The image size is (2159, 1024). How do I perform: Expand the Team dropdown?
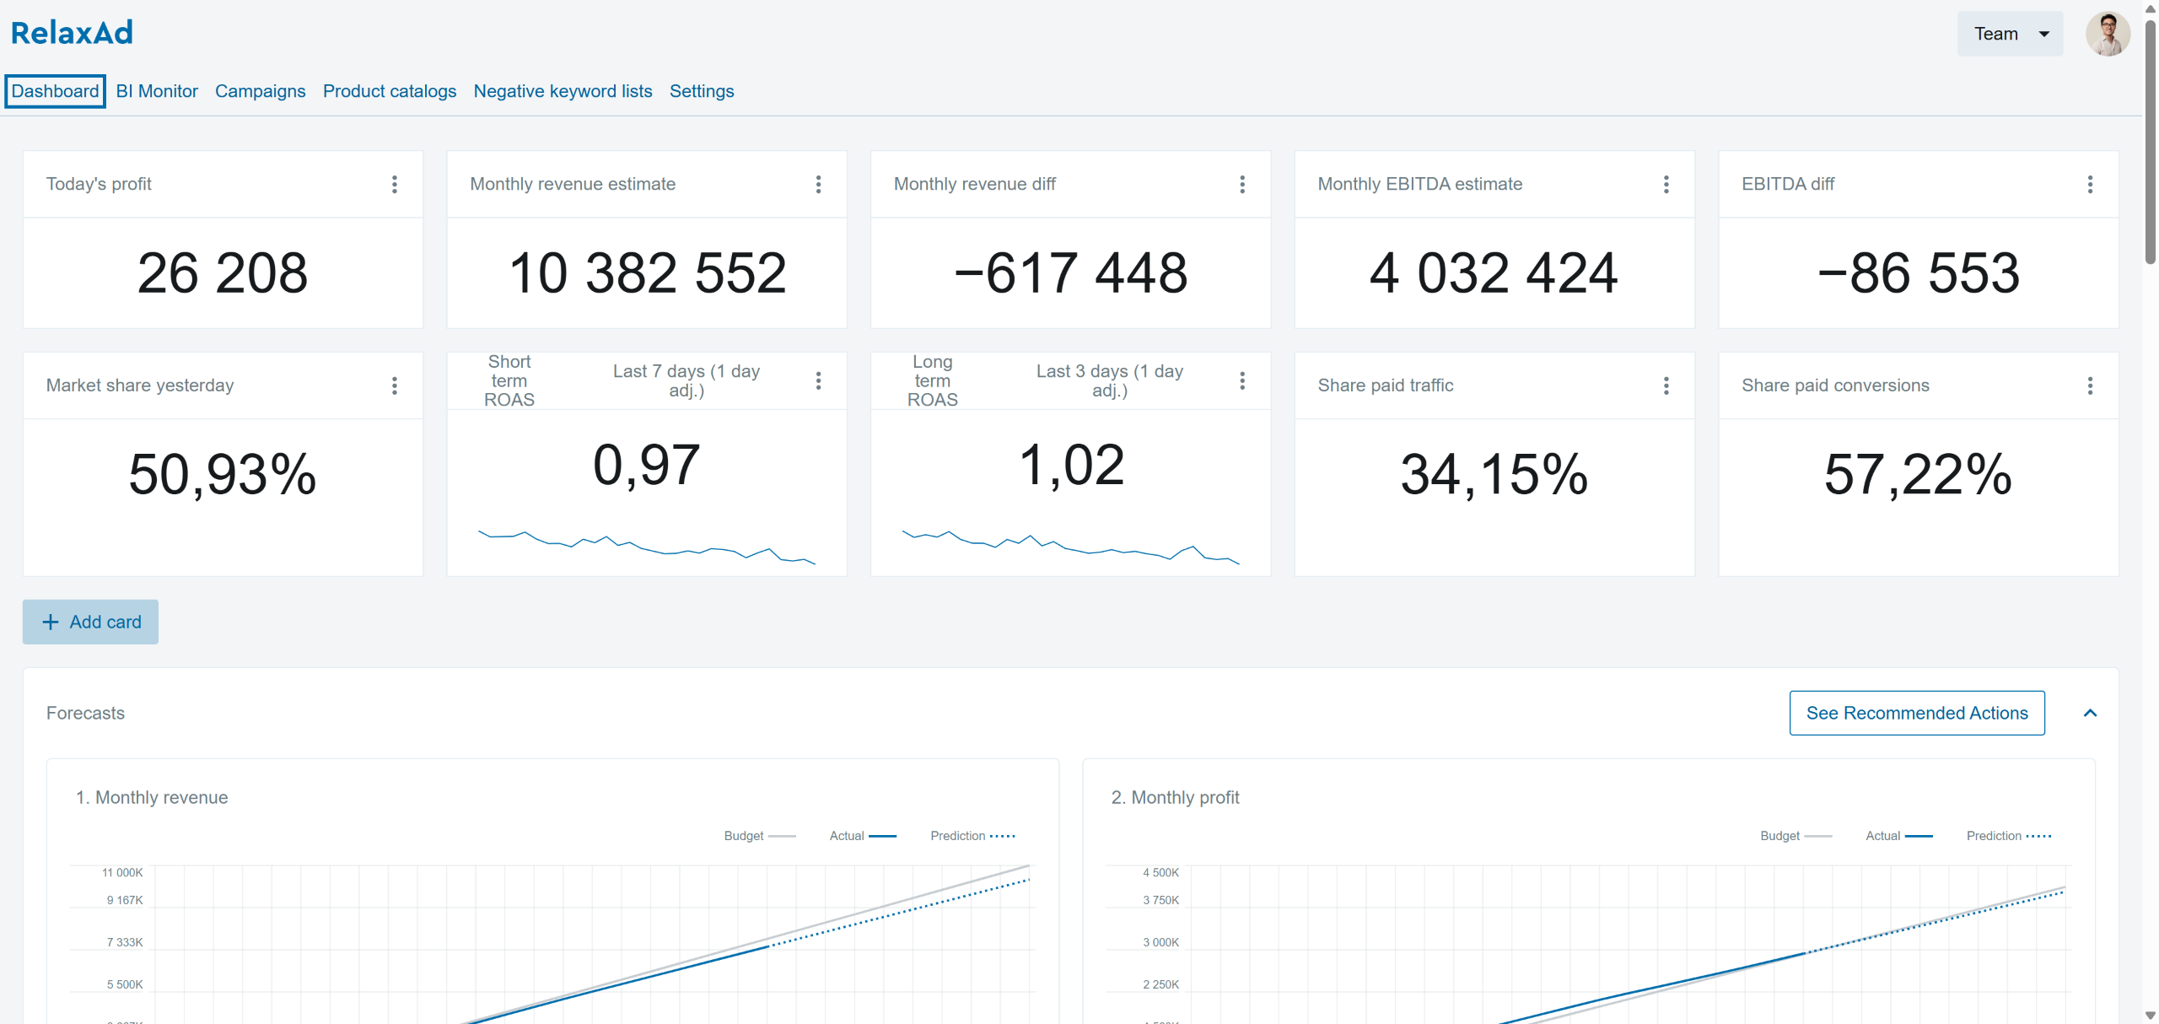(x=2010, y=34)
